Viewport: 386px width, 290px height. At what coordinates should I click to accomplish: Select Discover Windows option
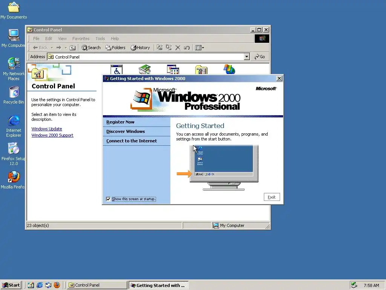click(126, 131)
